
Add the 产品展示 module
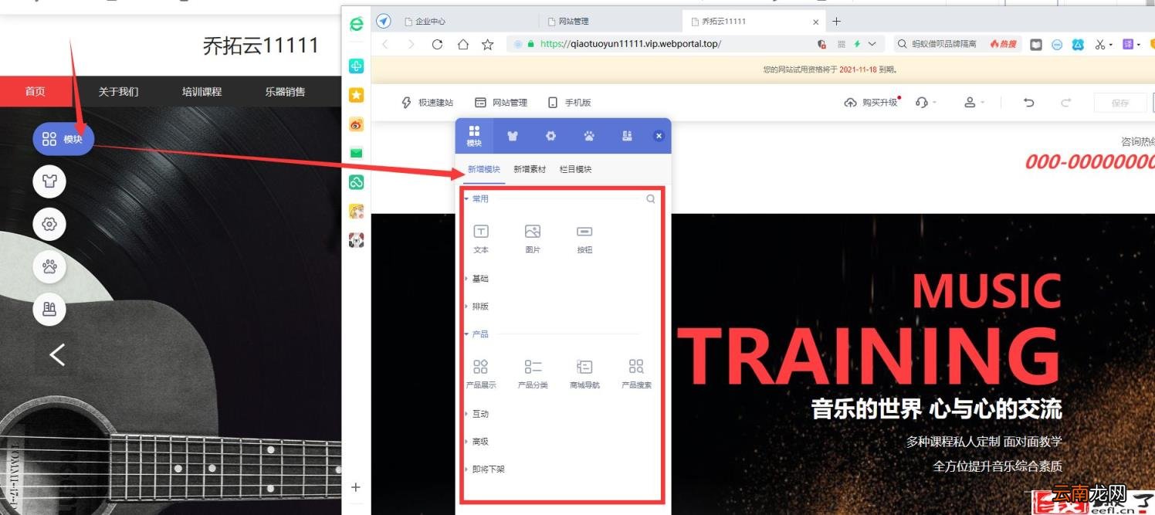481,374
